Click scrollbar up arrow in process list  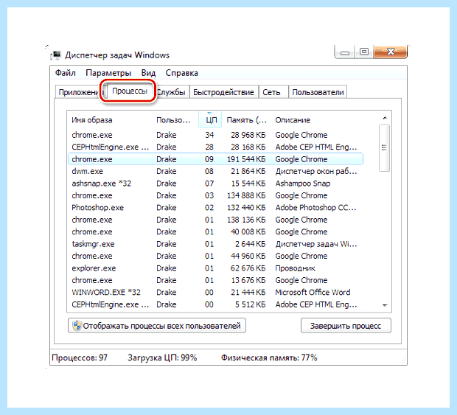click(385, 118)
